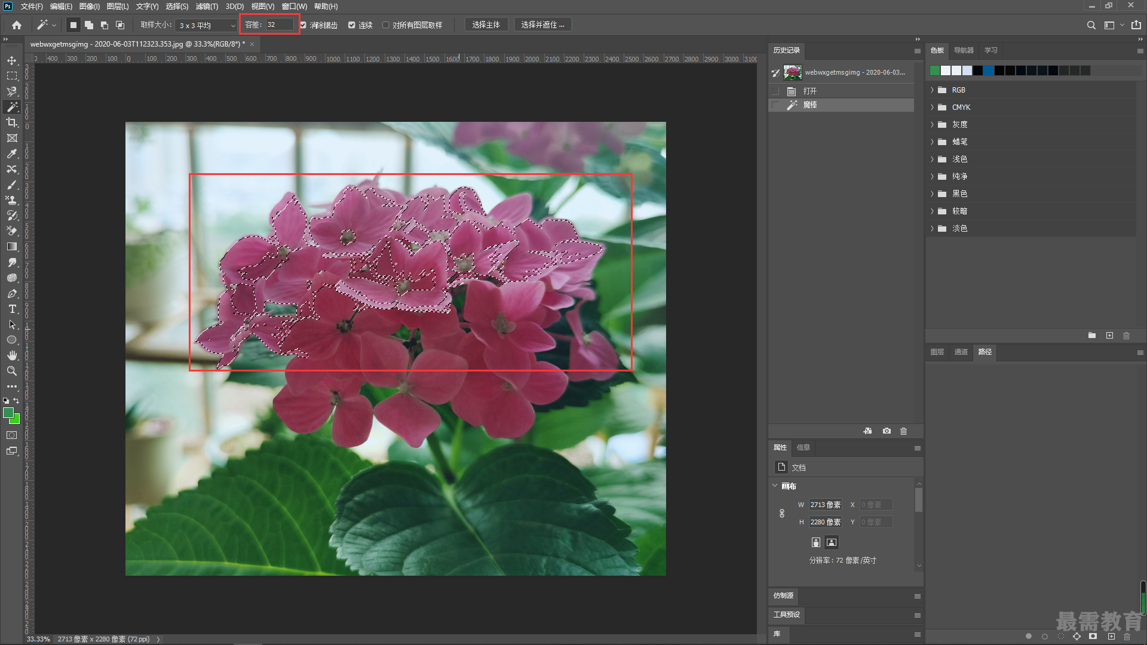Switch to the 信息 tab
The image size is (1147, 645).
[803, 448]
